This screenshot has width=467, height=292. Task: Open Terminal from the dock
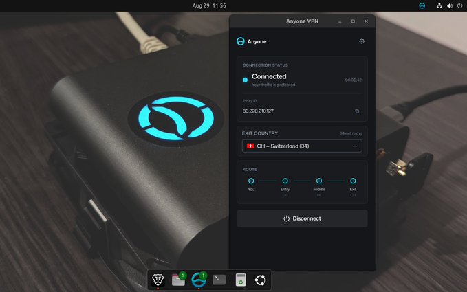[x=219, y=280]
